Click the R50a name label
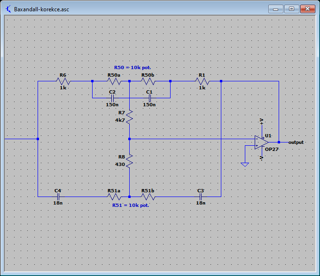Image resolution: width=320 pixels, height=276 pixels. pos(114,75)
